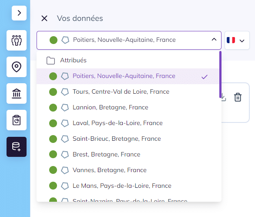
Task: Open the population people sidebar icon
Action: pos(17,40)
